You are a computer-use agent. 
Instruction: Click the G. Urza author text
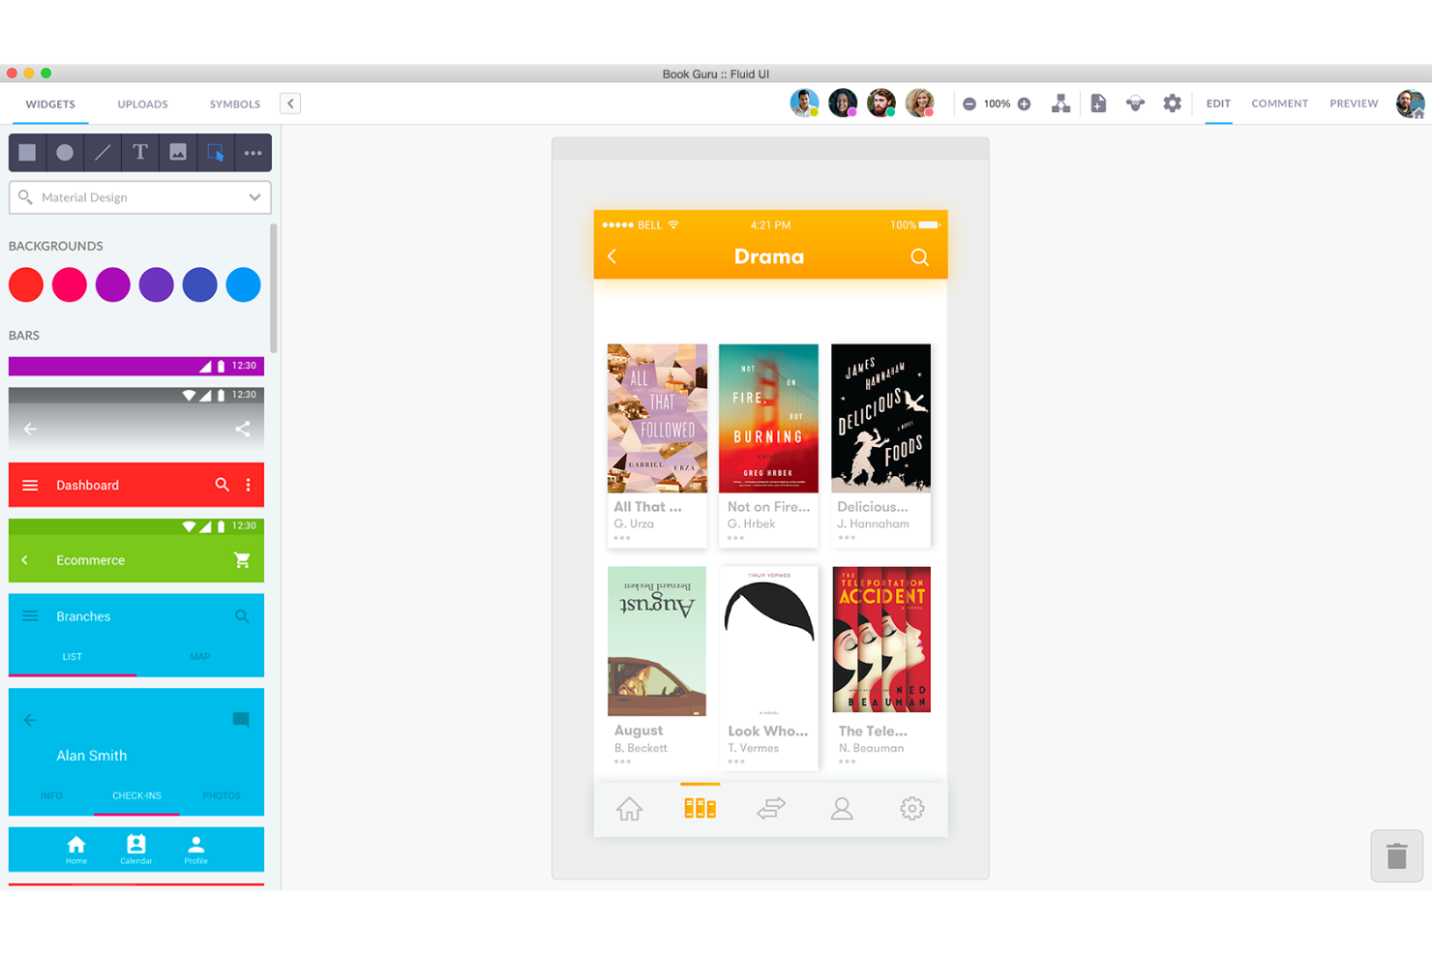point(634,523)
